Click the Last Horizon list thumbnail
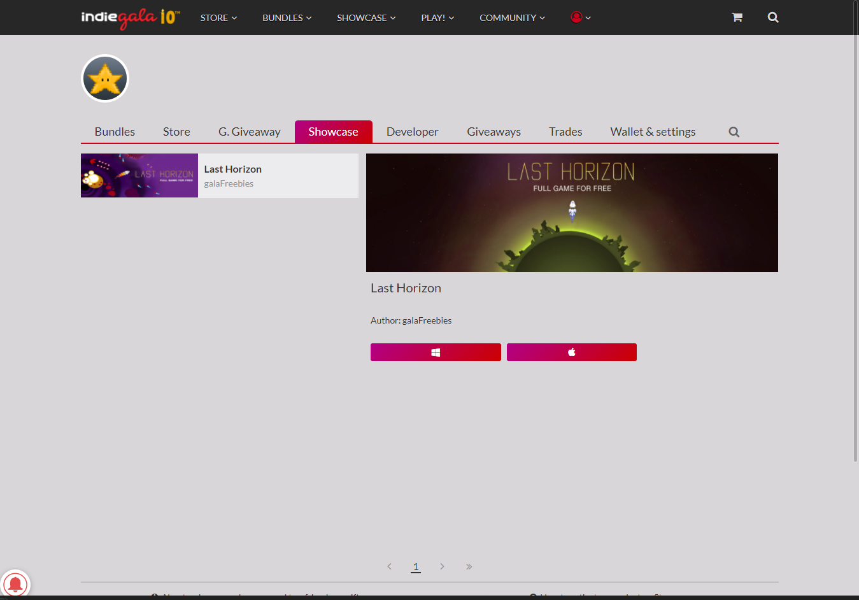 coord(139,175)
